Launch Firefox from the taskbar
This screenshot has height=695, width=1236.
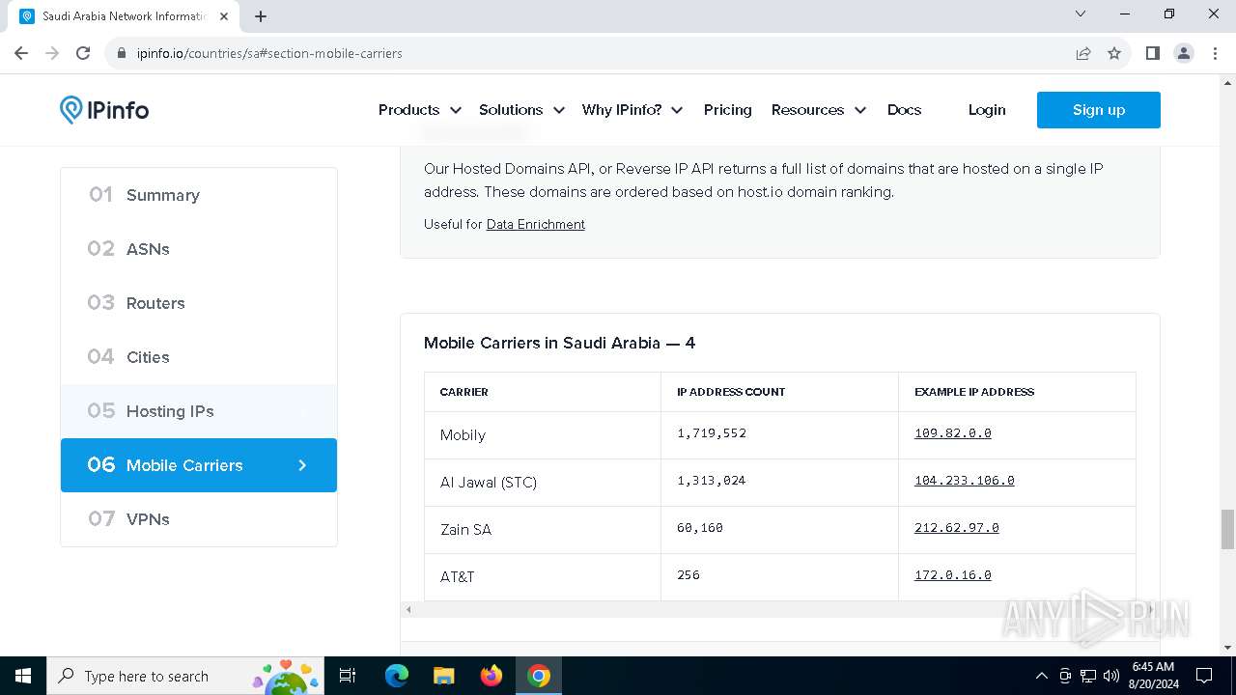[x=492, y=676]
